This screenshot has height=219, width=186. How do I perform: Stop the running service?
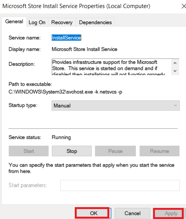72,151
